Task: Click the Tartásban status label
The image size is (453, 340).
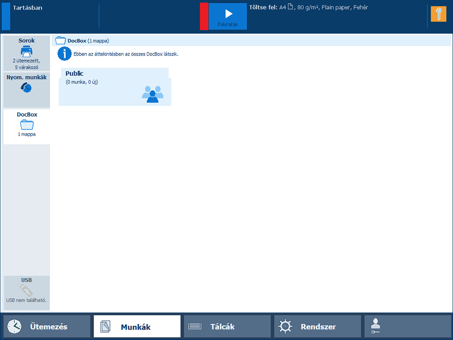Action: coord(28,8)
